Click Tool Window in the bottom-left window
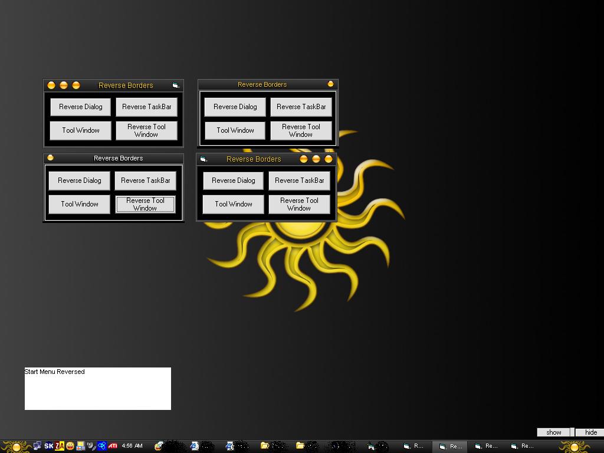This screenshot has height=453, width=604. tap(79, 204)
